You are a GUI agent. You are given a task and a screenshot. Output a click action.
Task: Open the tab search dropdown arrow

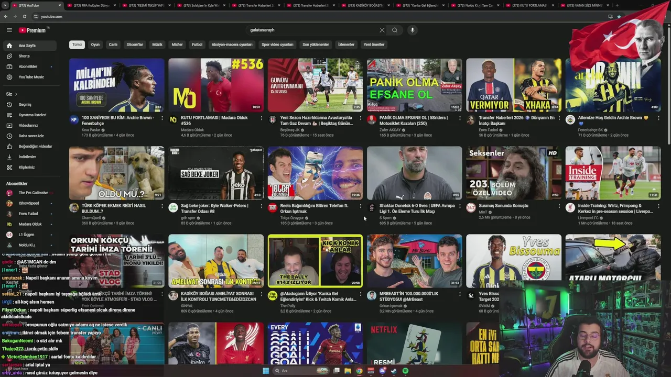click(5, 5)
